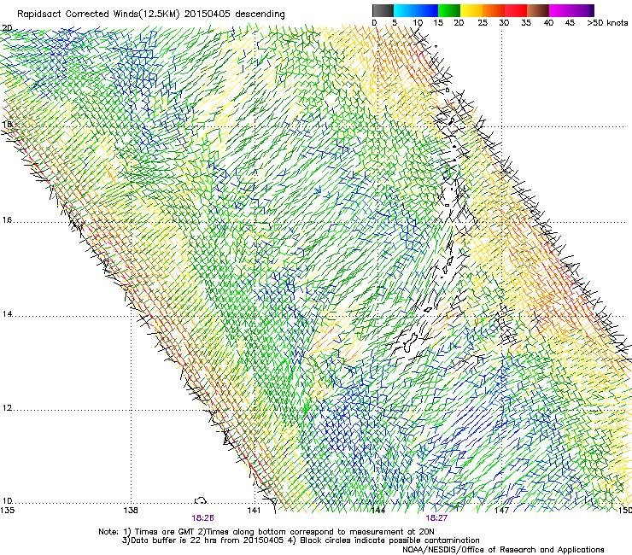This screenshot has height=555, width=632.
Task: Click the yellow 20-25 knots legend segment
Action: pyautogui.click(x=471, y=10)
